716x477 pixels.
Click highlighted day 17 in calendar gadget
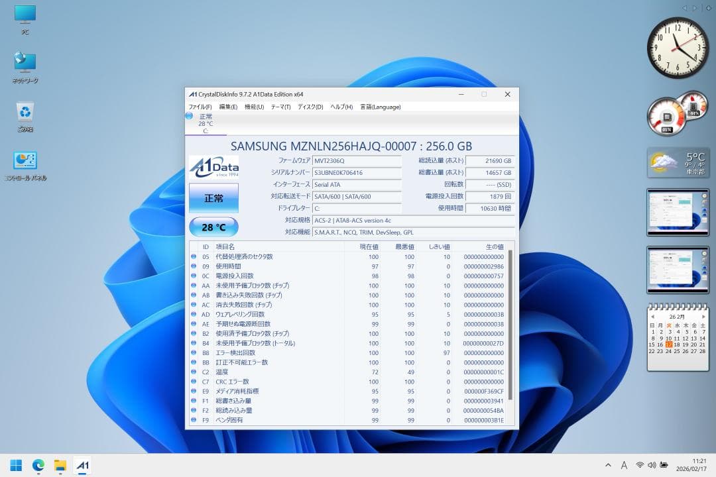click(669, 344)
